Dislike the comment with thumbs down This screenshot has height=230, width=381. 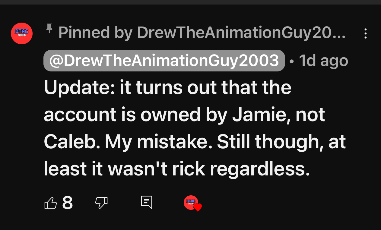pos(101,203)
